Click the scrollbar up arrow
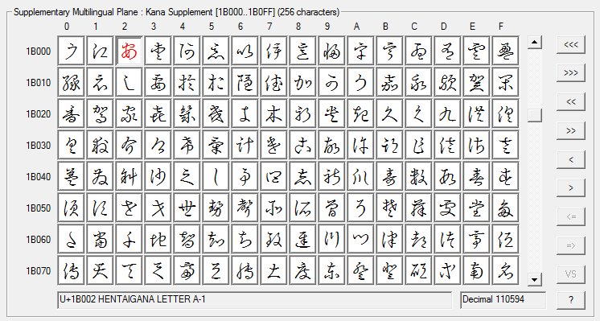Image resolution: width=600 pixels, height=321 pixels. [x=535, y=42]
